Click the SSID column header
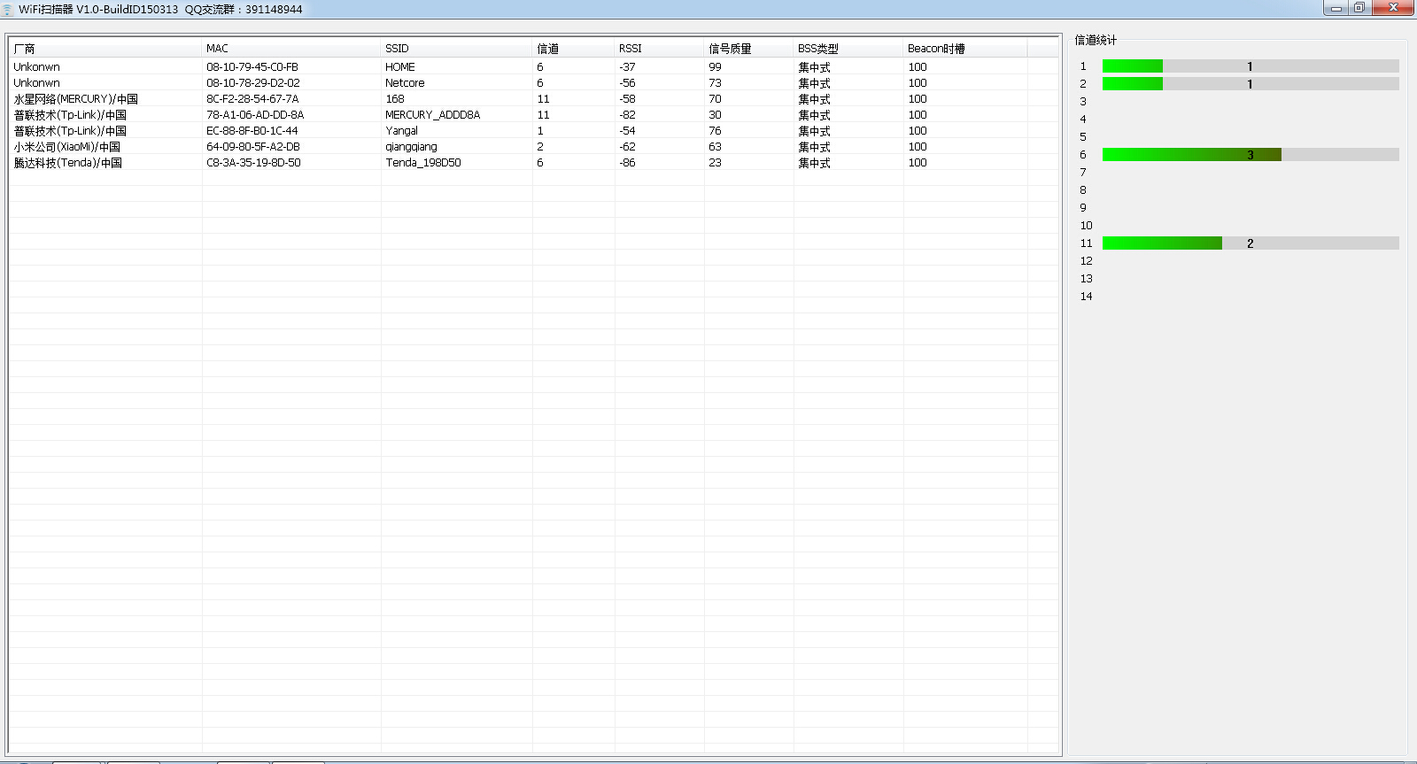The image size is (1417, 764). 455,49
